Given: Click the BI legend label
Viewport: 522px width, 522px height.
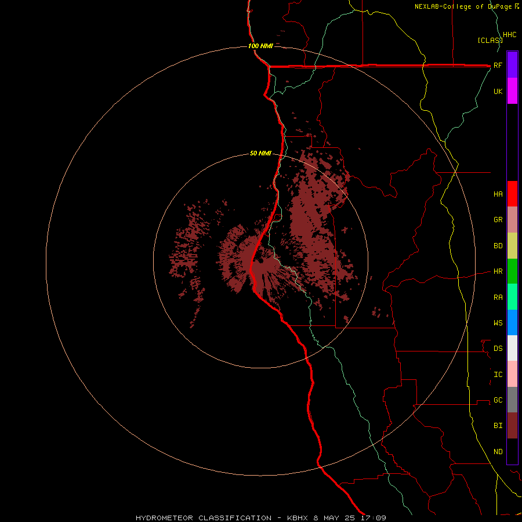Looking at the screenshot, I should click(x=498, y=426).
